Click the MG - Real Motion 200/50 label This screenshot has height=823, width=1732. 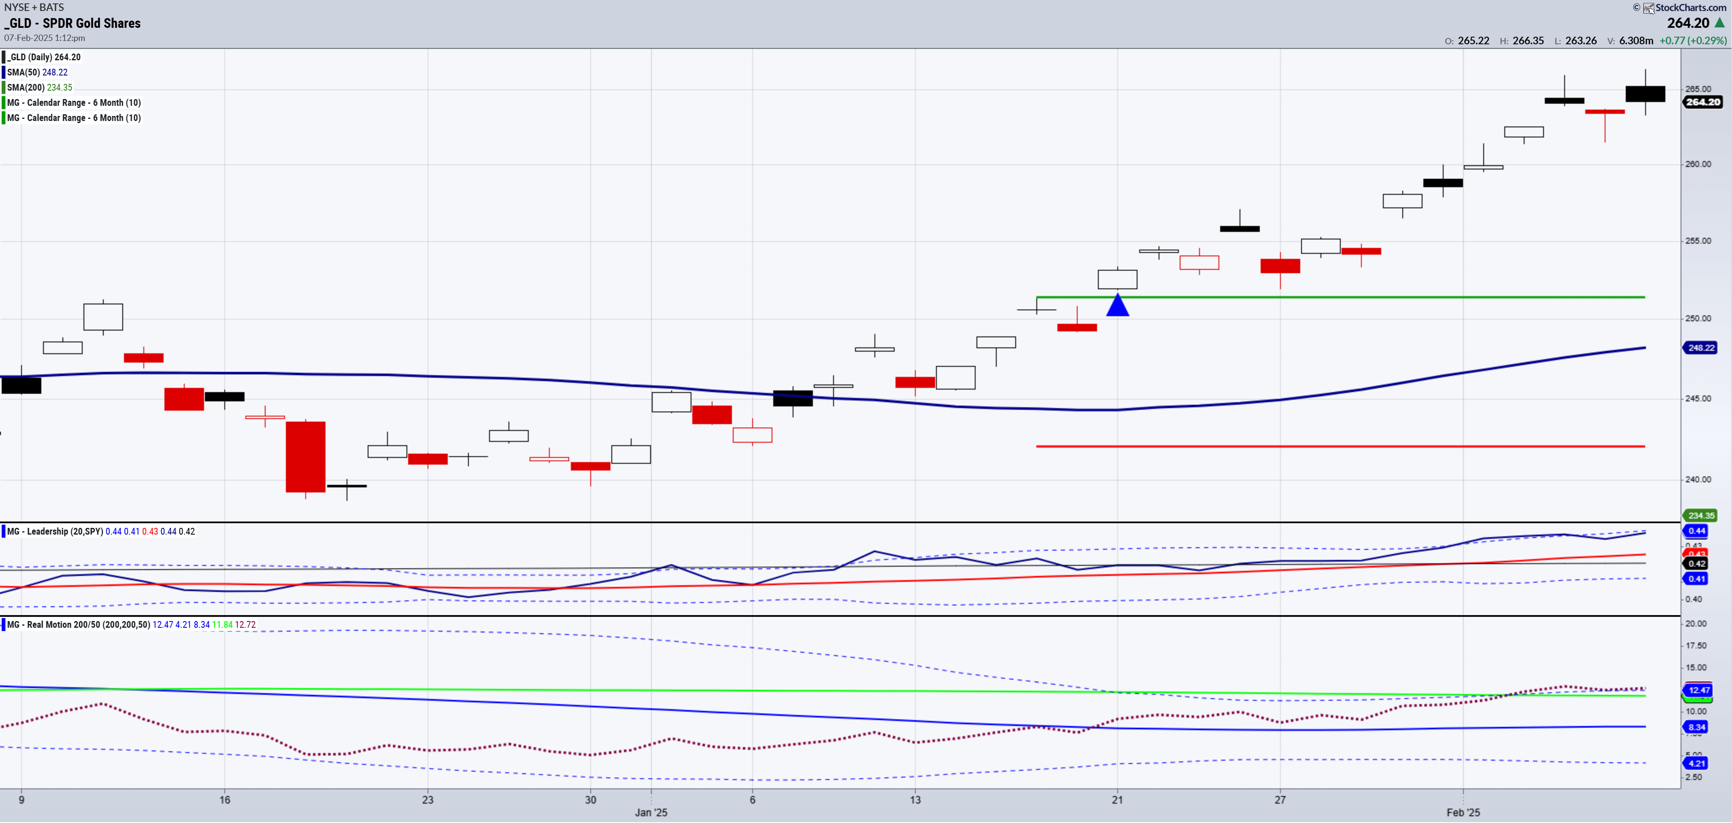[x=79, y=625]
